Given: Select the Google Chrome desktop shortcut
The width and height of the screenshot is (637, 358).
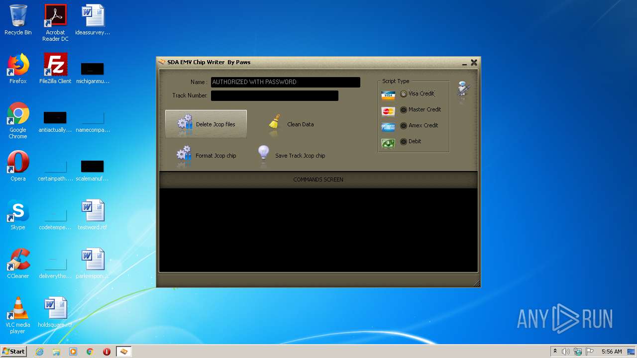Looking at the screenshot, I should [18, 120].
